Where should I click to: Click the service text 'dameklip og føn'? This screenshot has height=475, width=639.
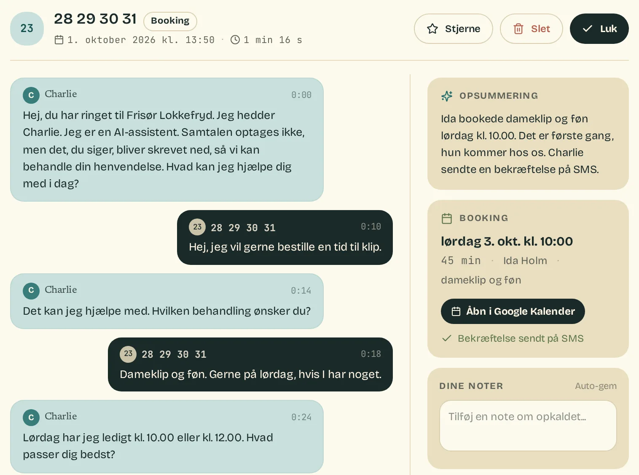coord(481,280)
